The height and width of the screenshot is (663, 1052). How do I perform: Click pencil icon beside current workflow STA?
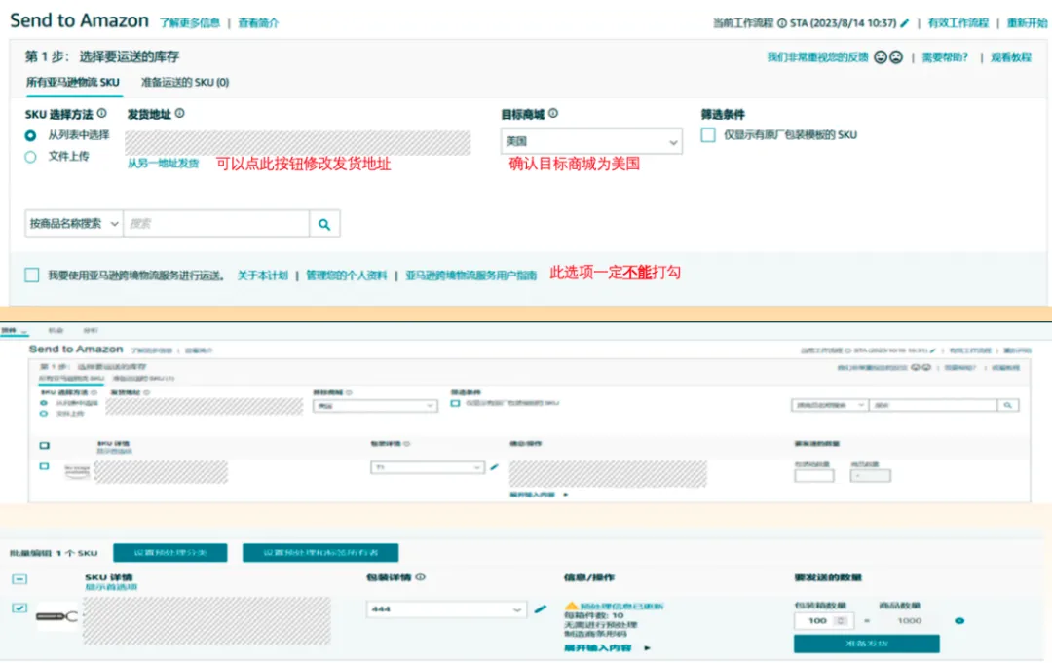[x=904, y=22]
